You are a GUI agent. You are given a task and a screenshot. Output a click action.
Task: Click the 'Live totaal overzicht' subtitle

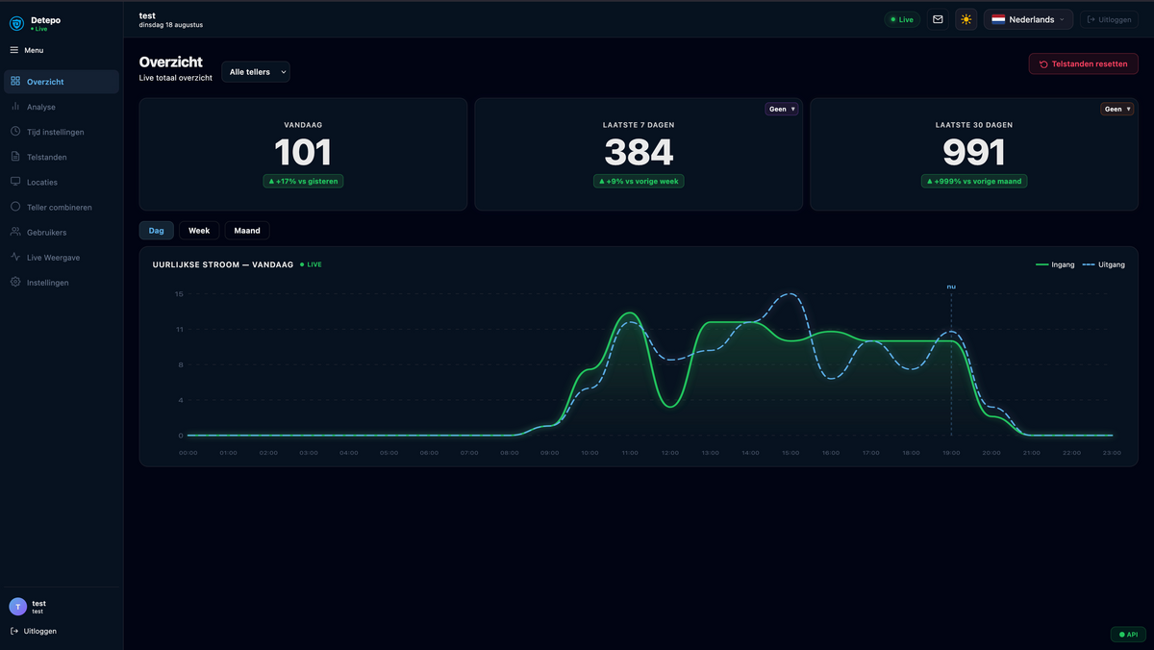pos(176,78)
